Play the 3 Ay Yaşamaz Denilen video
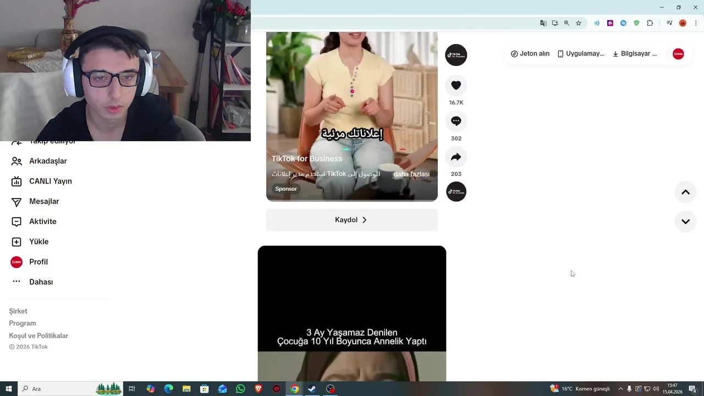Screen dimensions: 704x396 point(352,313)
